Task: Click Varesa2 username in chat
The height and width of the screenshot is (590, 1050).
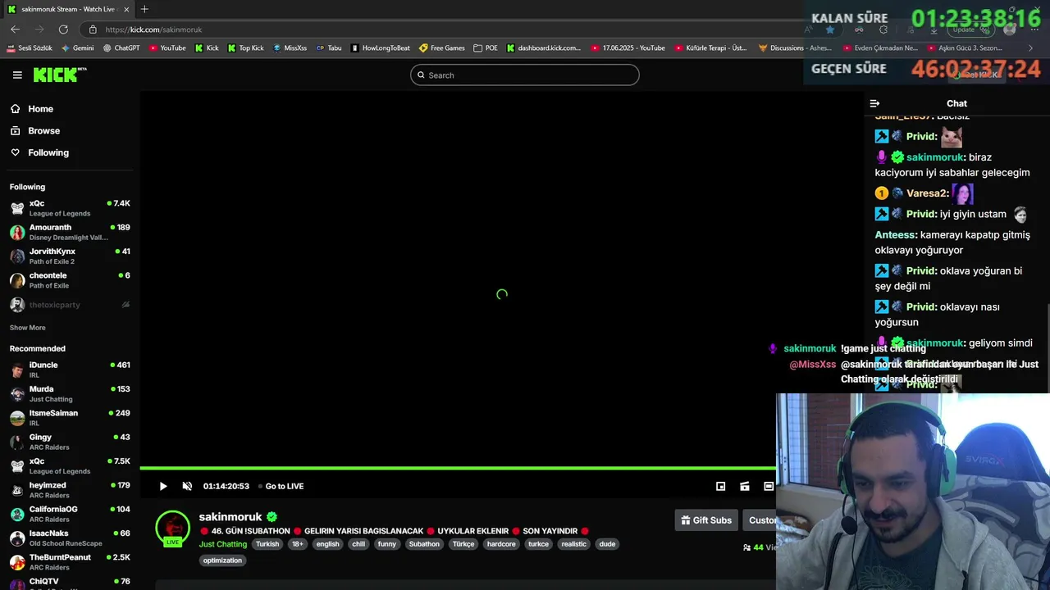Action: click(928, 193)
